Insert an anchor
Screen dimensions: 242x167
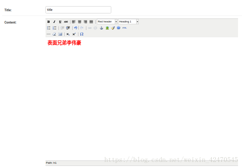(x=101, y=28)
